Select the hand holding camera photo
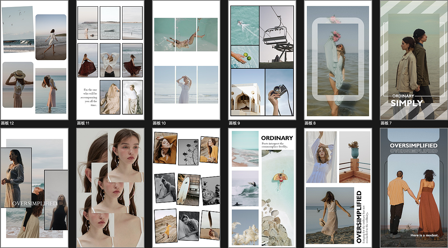The height and width of the screenshot is (248, 448). 279,92
